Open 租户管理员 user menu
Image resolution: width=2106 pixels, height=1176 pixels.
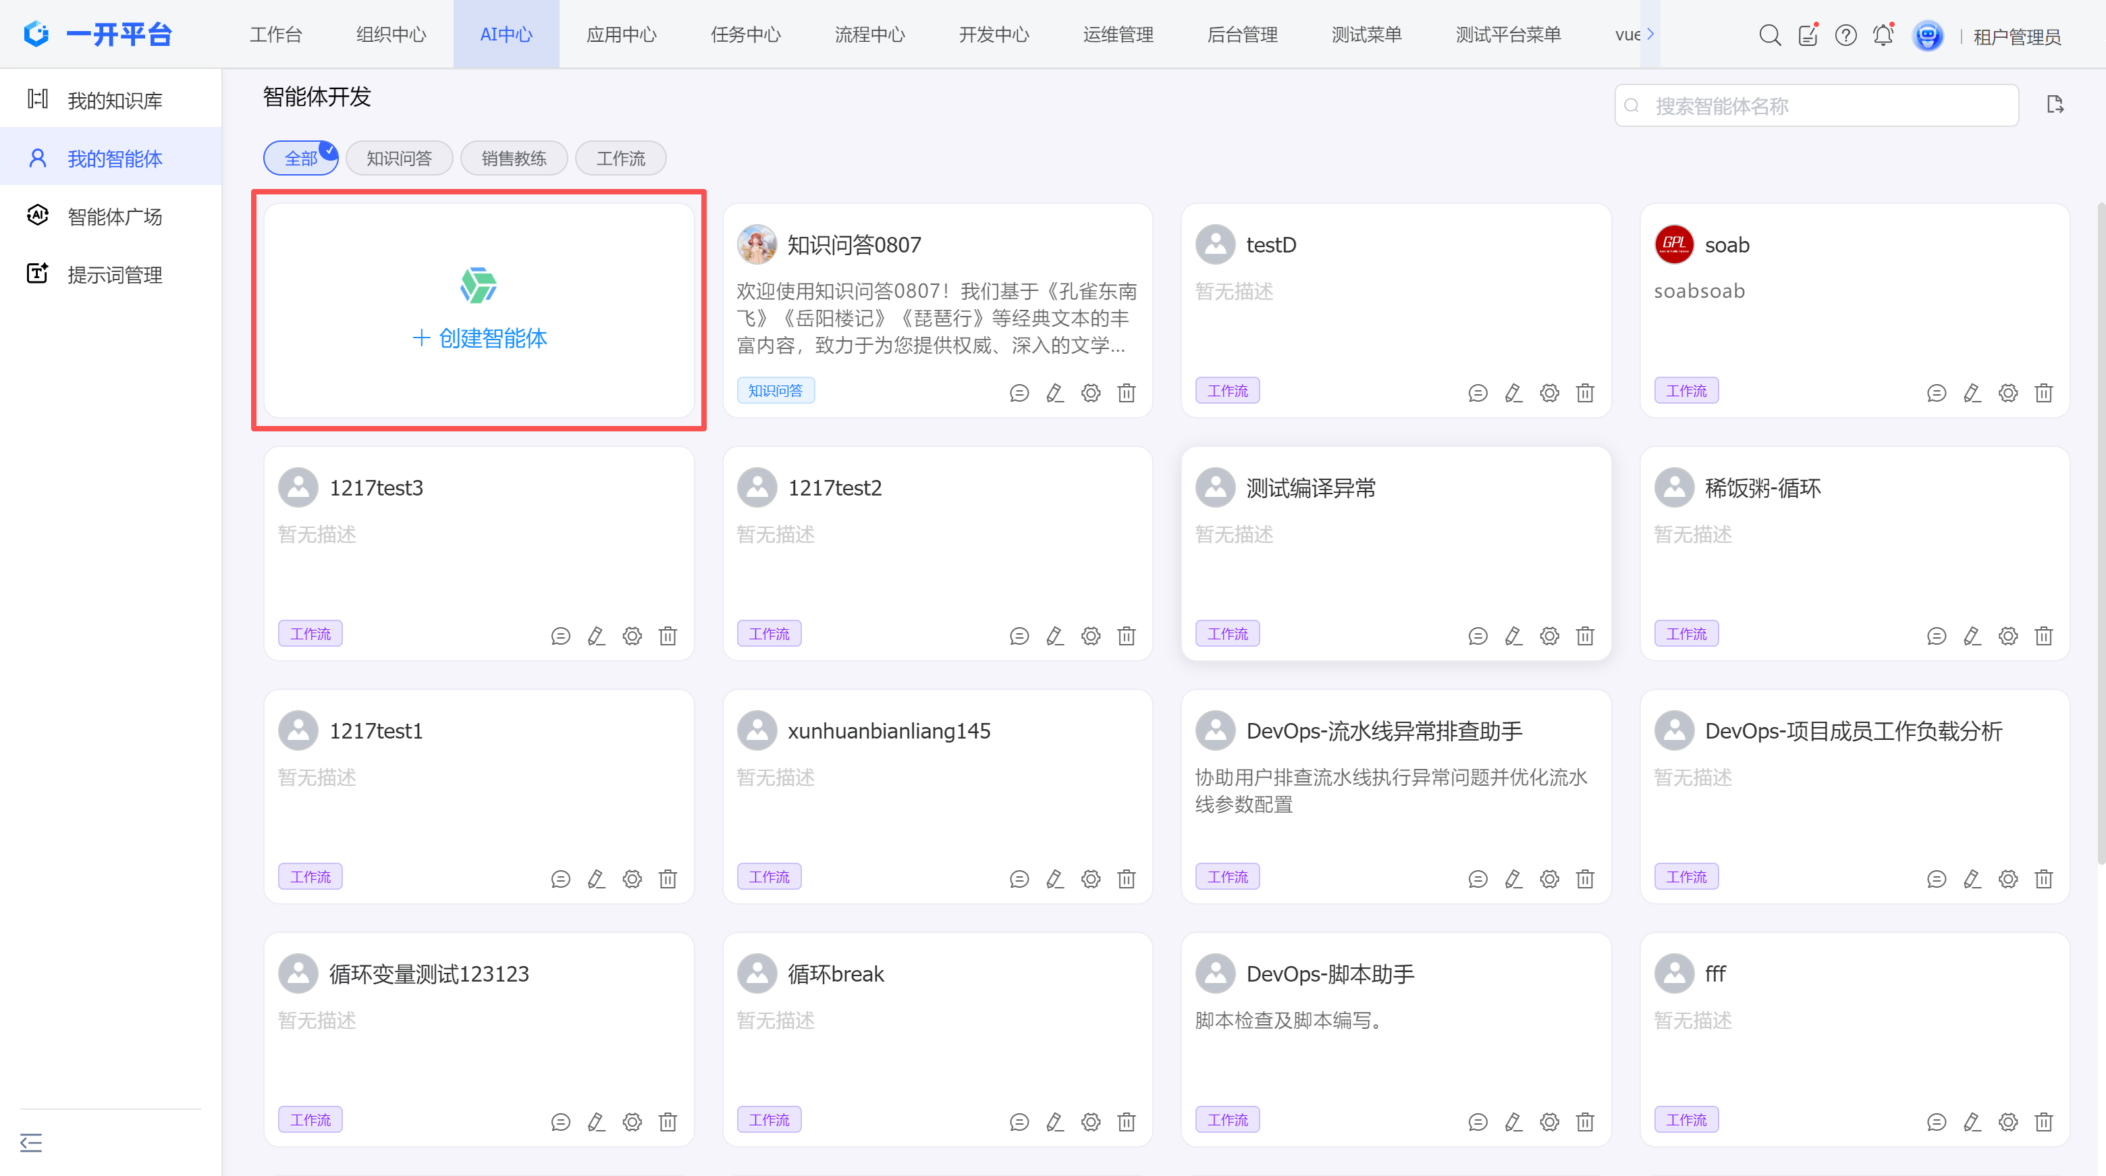click(x=2016, y=37)
